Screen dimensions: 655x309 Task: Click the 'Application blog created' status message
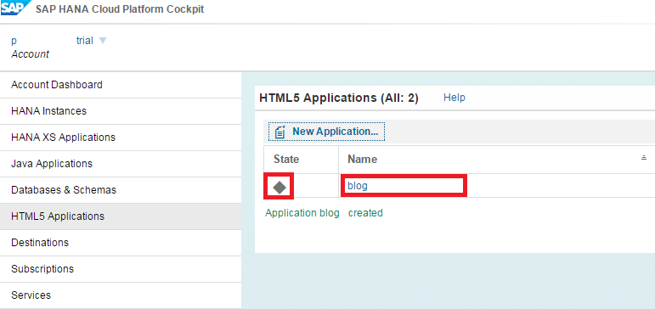coord(324,213)
